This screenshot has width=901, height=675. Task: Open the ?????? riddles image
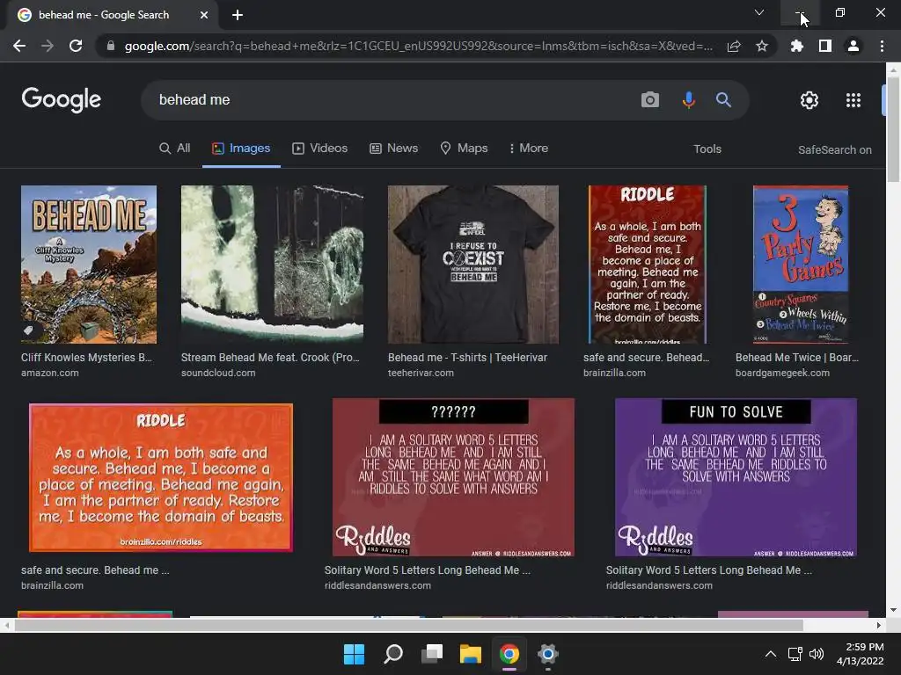coord(453,477)
